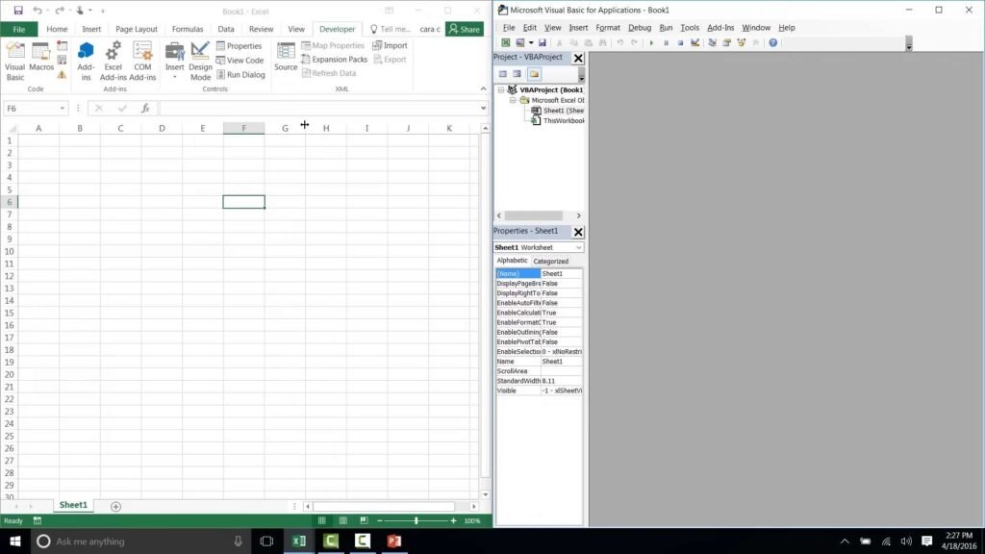Screen dimensions: 985x554
Task: Open the worksheet object dropdown in Properties
Action: pos(577,247)
